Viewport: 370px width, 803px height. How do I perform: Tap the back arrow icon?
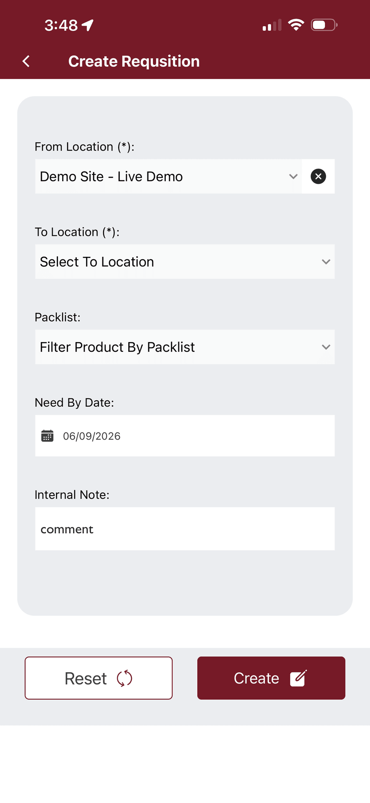click(x=26, y=61)
